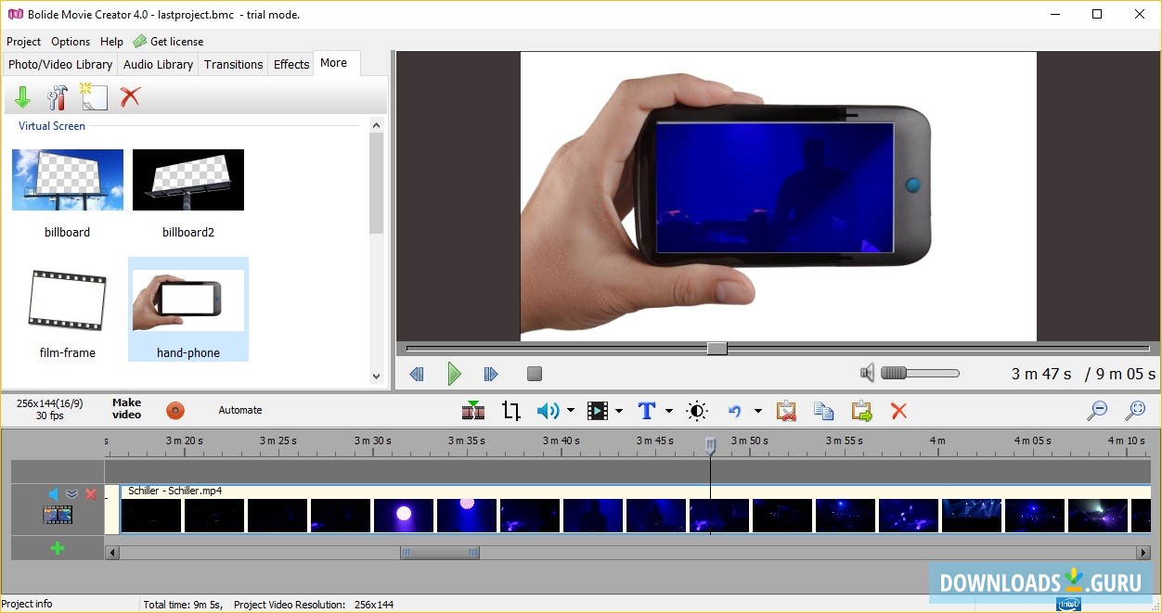Click the Make video button
Screen dimensions: 1162x613
pyautogui.click(x=126, y=409)
